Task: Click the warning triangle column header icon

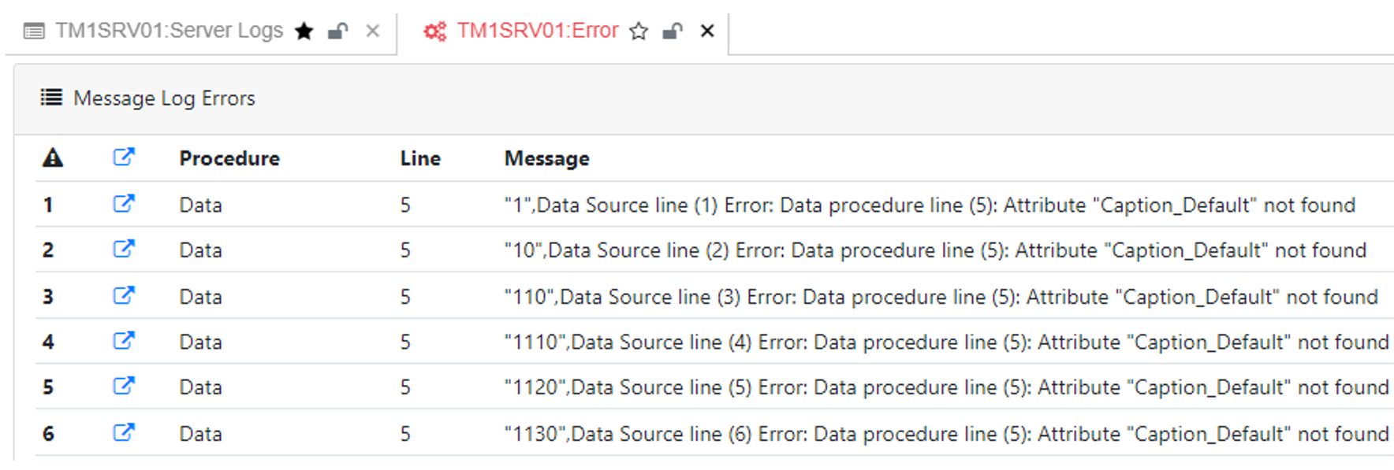Action: [x=53, y=157]
